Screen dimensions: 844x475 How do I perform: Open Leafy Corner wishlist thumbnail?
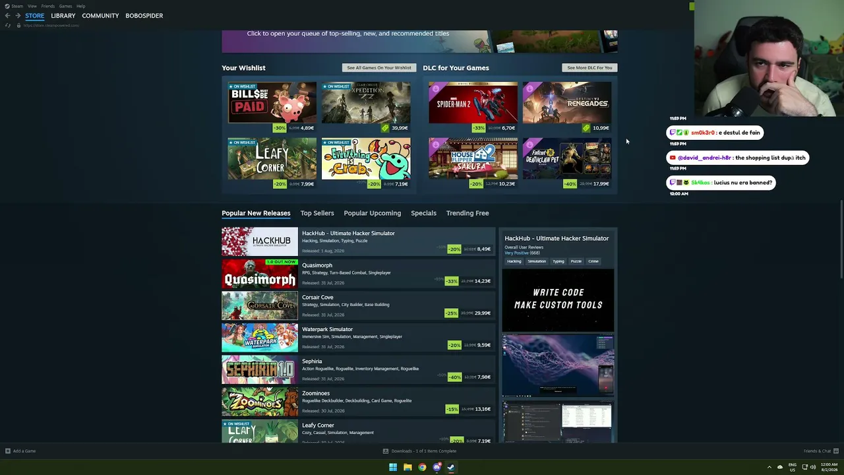point(272,158)
